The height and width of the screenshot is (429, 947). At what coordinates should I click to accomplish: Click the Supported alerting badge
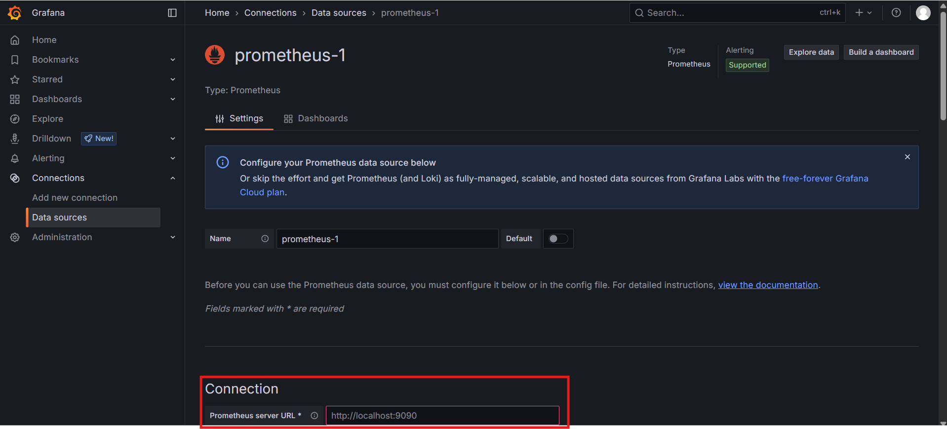click(748, 65)
